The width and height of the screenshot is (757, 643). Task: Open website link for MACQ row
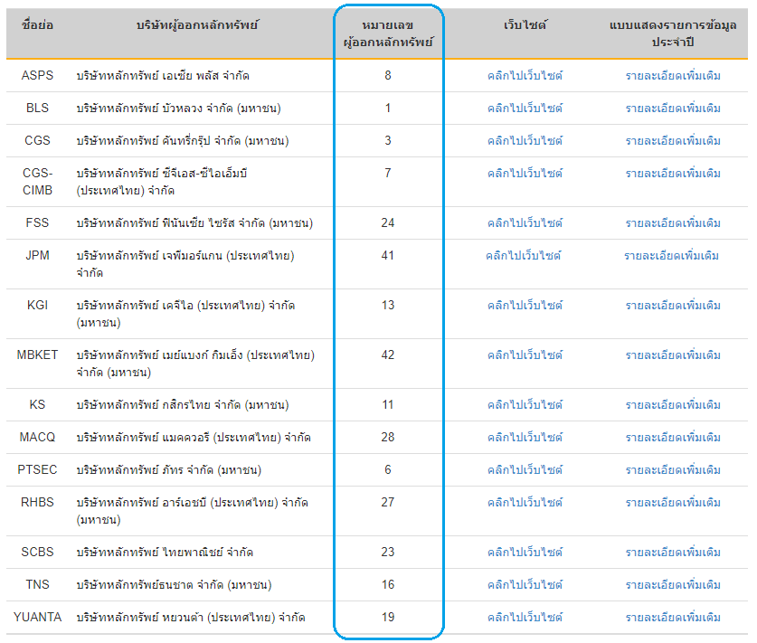pos(525,438)
